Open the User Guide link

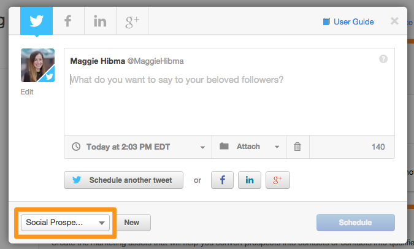[x=348, y=21]
